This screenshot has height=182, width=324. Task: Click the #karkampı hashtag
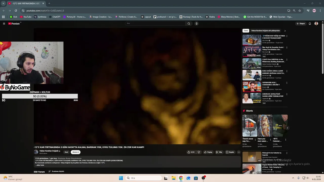(x=61, y=158)
